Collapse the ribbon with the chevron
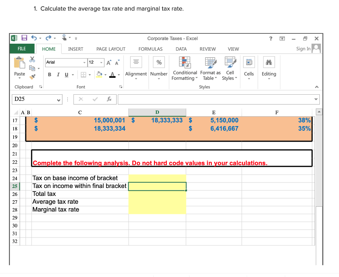 click(316, 87)
